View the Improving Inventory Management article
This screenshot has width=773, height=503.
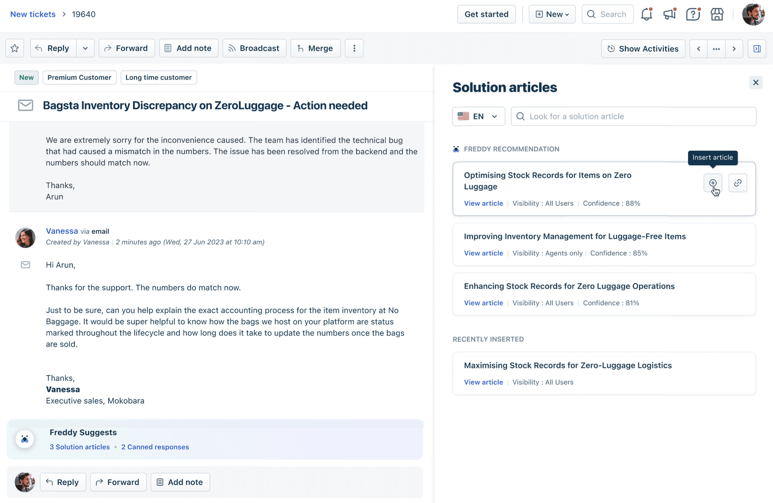(483, 253)
